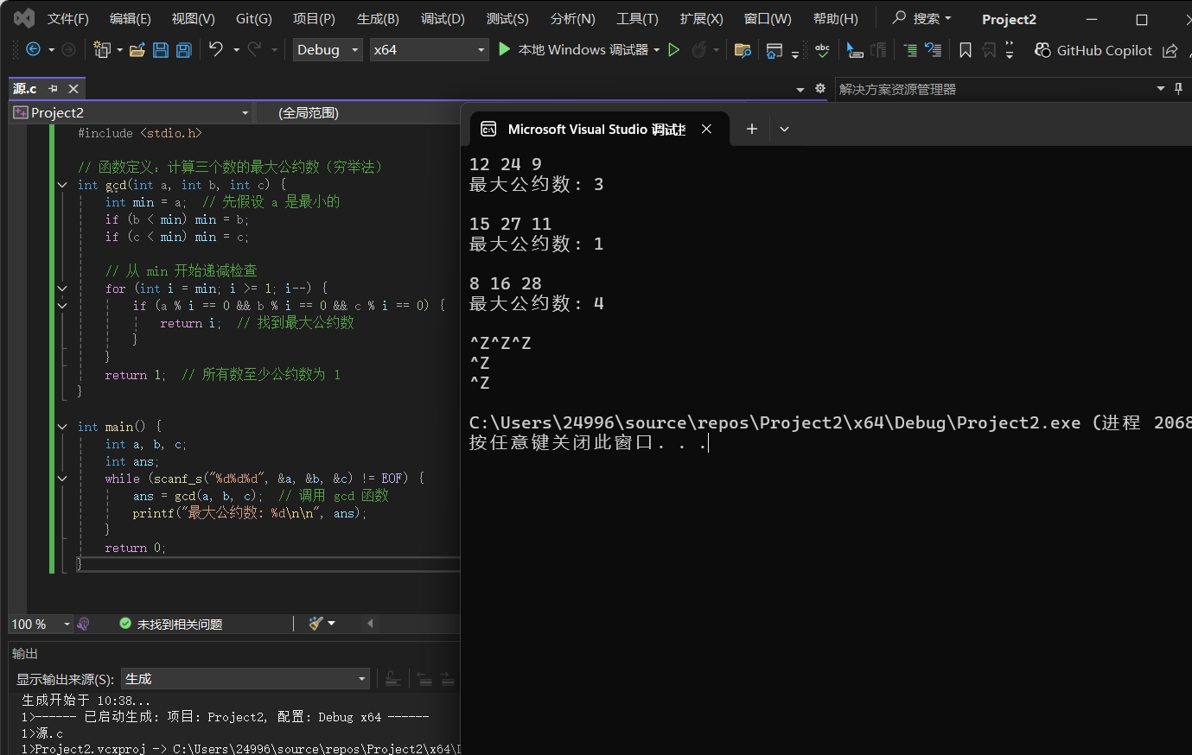Click the find in files folder icon
The image size is (1192, 755).
tap(743, 50)
